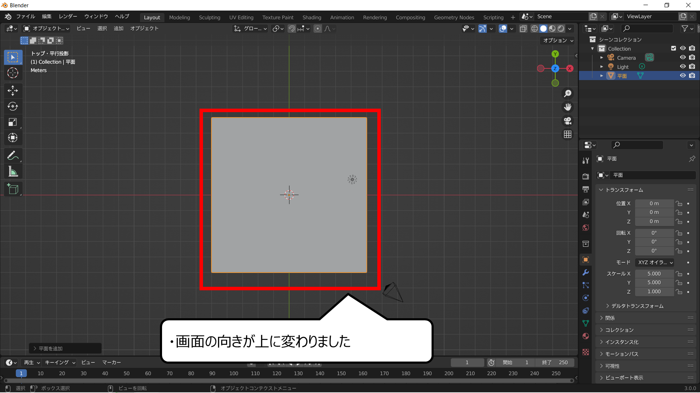Open the timeline キーイング menu
Screen dimensions: 700x393
point(60,363)
